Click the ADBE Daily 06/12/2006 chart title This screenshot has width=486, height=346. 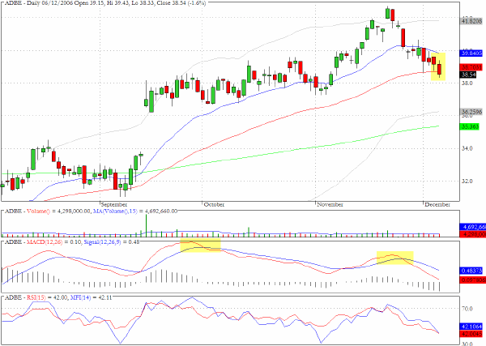(104, 2)
